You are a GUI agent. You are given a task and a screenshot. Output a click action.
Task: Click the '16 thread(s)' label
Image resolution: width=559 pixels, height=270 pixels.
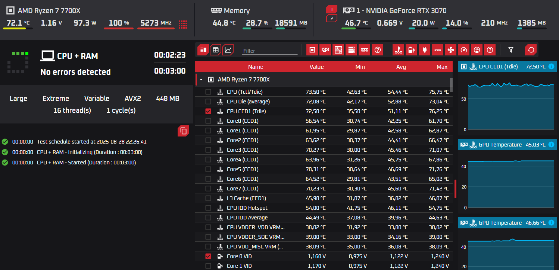[72, 110]
